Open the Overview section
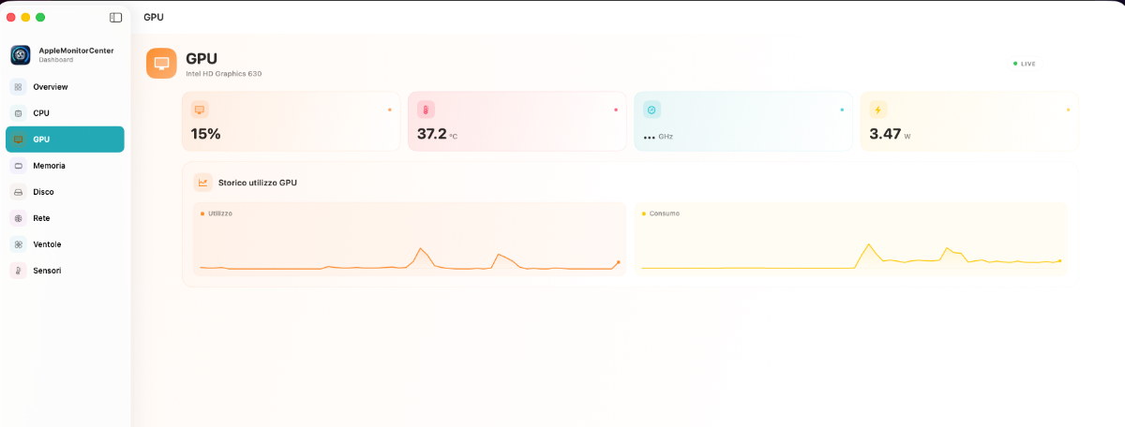 tap(65, 87)
